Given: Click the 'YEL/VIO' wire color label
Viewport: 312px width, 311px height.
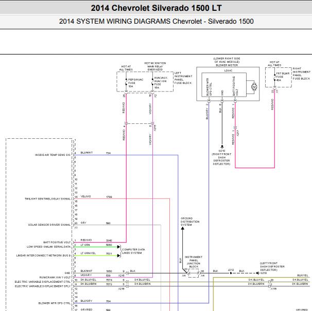Looking at the screenshot, I should tap(86, 196).
